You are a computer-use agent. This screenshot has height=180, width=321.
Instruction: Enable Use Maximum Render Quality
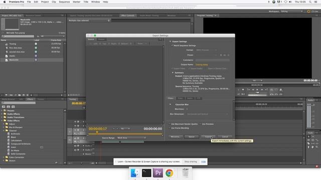point(170,124)
